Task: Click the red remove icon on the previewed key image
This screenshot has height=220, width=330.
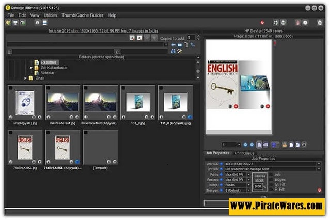Action: click(235, 106)
